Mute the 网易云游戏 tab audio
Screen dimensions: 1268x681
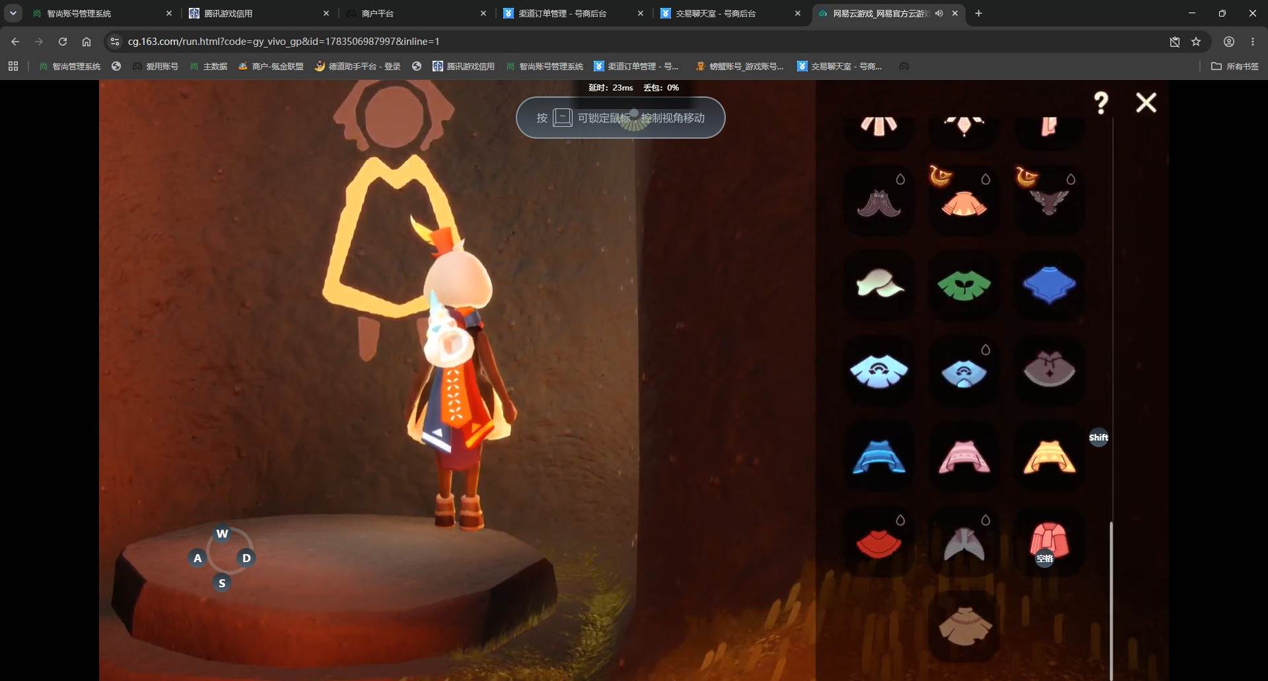[x=938, y=13]
